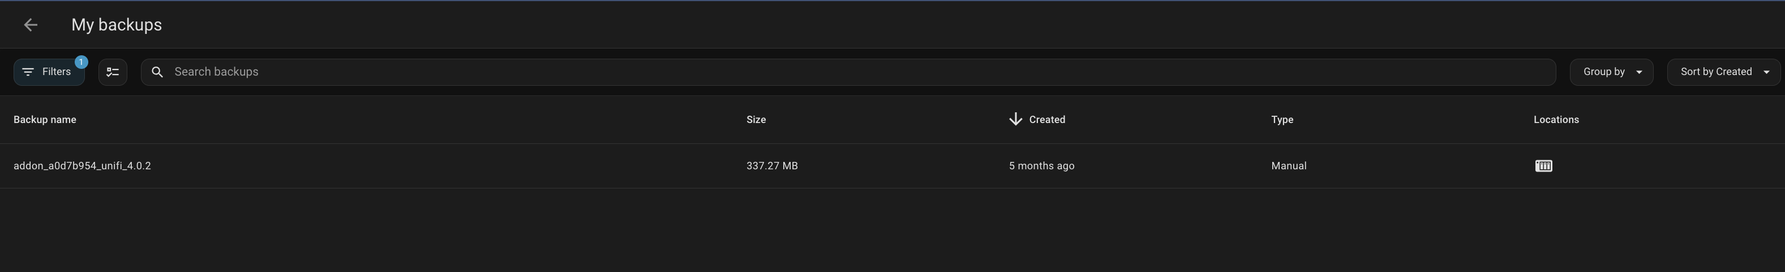Sort by the Size column header
The width and height of the screenshot is (1785, 272).
point(756,120)
